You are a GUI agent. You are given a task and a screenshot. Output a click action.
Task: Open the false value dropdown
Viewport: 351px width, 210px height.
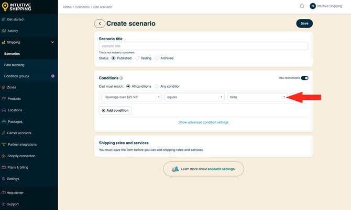pyautogui.click(x=257, y=97)
